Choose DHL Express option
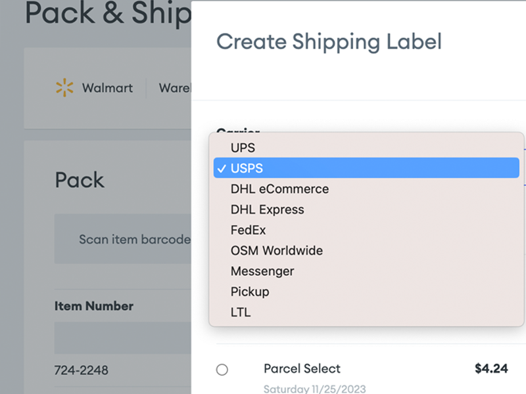 [x=366, y=209]
